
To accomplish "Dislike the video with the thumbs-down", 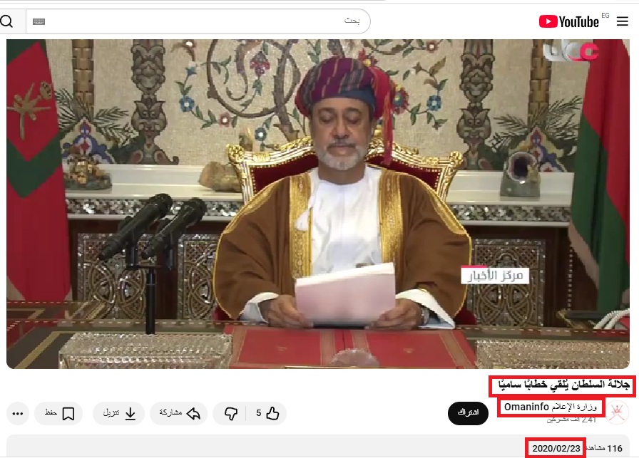I will point(230,413).
